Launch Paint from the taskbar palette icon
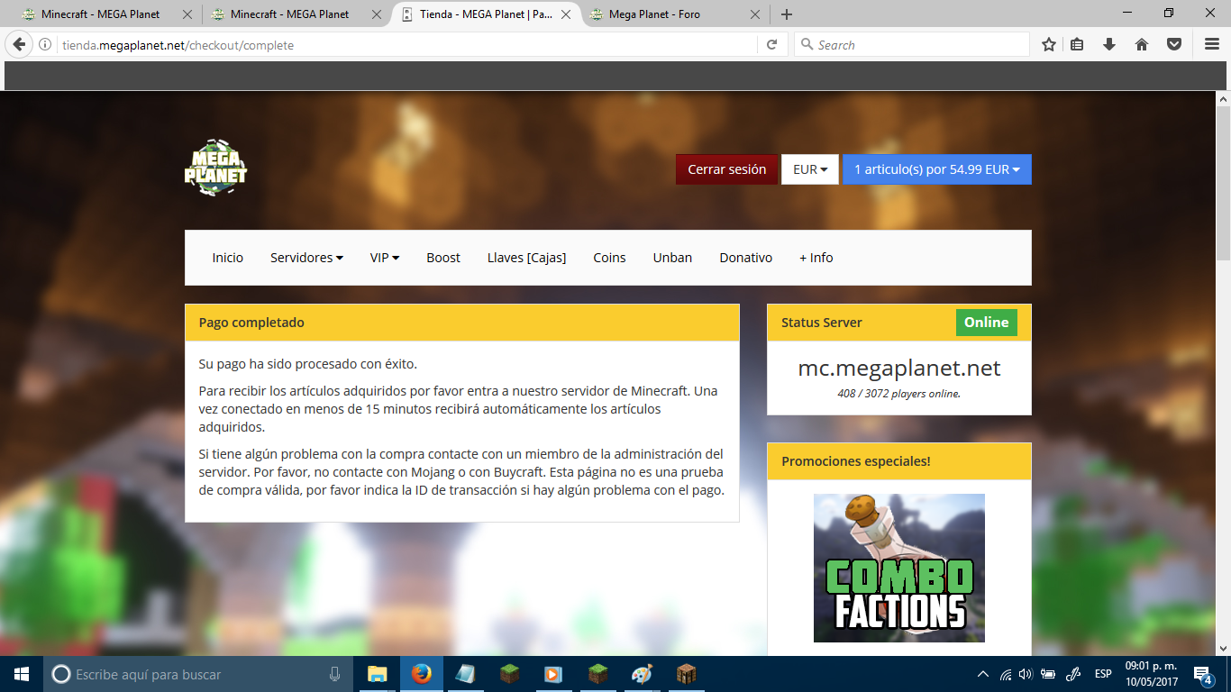 641,674
